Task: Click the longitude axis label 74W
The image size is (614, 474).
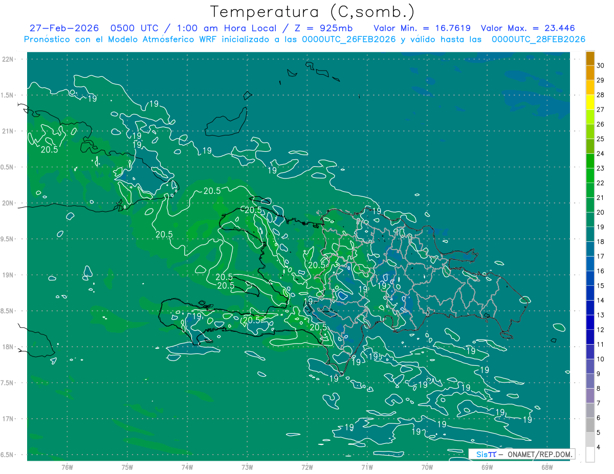Action: 187,467
